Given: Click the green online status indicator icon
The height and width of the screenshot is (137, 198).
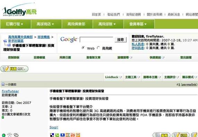Looking at the screenshot, I should tap(4, 135).
